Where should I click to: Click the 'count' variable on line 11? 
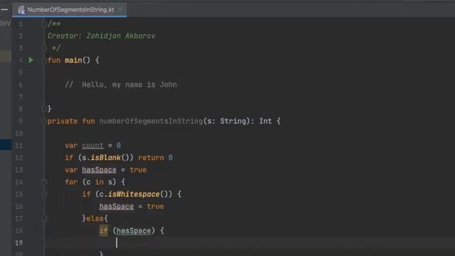92,145
